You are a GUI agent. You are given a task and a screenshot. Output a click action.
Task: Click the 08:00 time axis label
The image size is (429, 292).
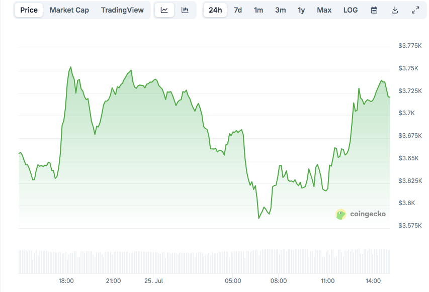click(x=279, y=280)
